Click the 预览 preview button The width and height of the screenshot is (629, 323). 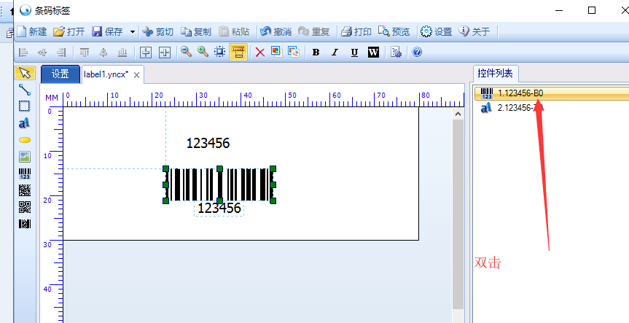pos(394,32)
